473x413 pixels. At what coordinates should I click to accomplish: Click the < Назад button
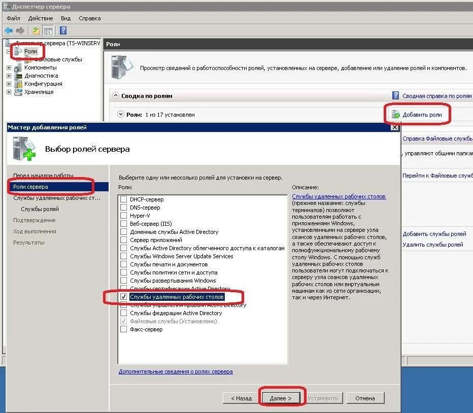[x=242, y=398]
